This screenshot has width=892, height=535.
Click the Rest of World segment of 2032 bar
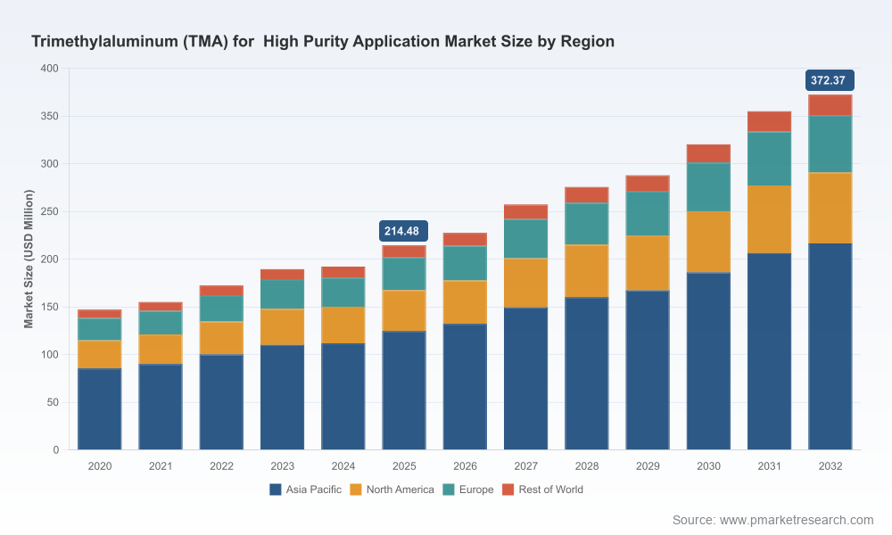click(830, 106)
